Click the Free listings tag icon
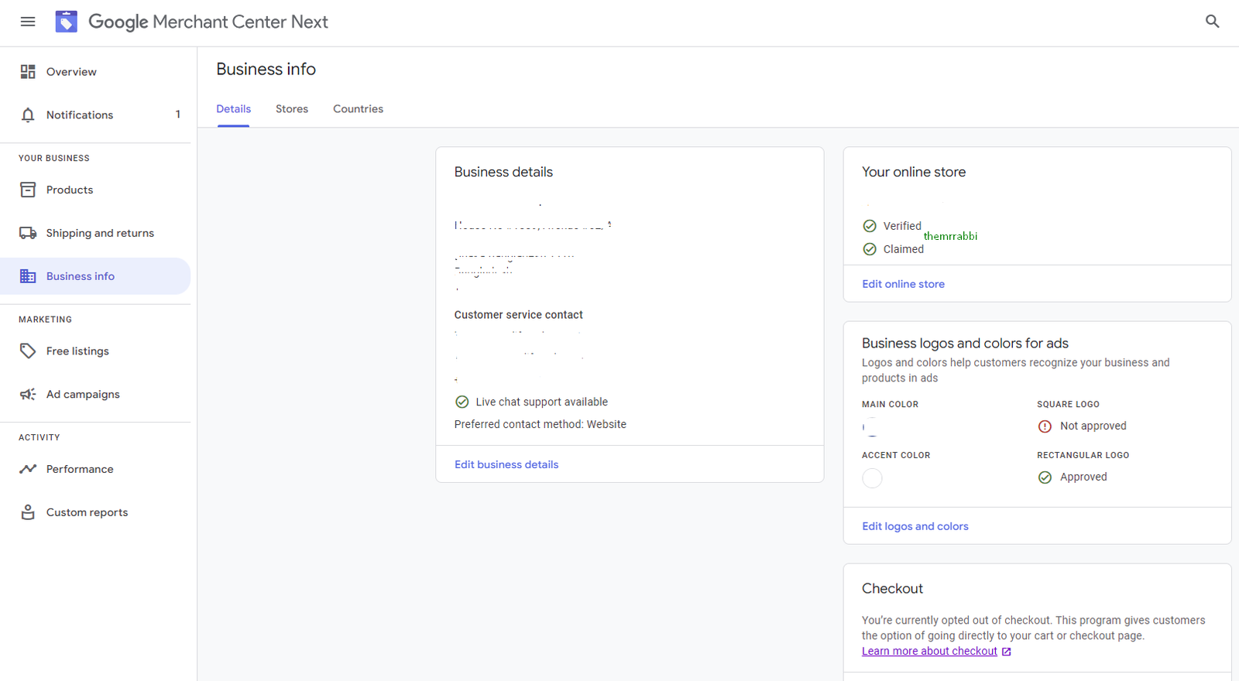 pos(28,351)
